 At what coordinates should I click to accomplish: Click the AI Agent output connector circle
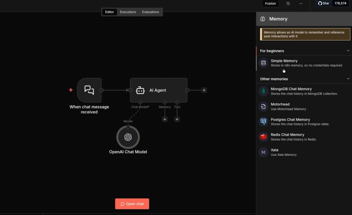click(187, 90)
